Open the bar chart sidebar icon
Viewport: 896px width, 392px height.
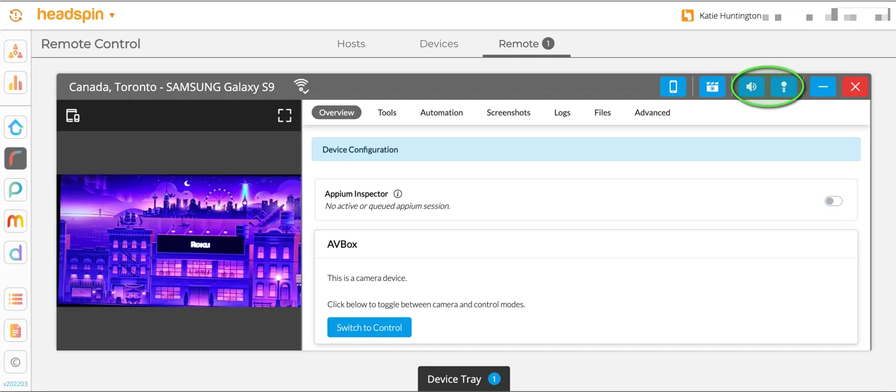point(16,82)
